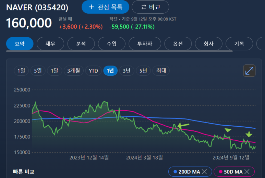265x178 pixels.
Task: Open the 회사 tab
Action: (x=209, y=44)
